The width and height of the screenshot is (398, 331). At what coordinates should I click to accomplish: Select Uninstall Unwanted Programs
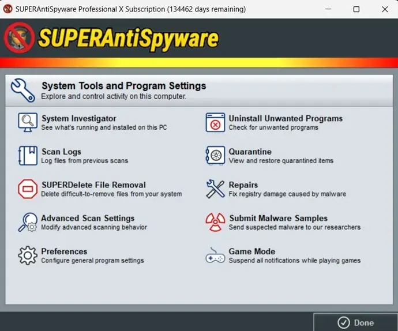click(x=286, y=118)
